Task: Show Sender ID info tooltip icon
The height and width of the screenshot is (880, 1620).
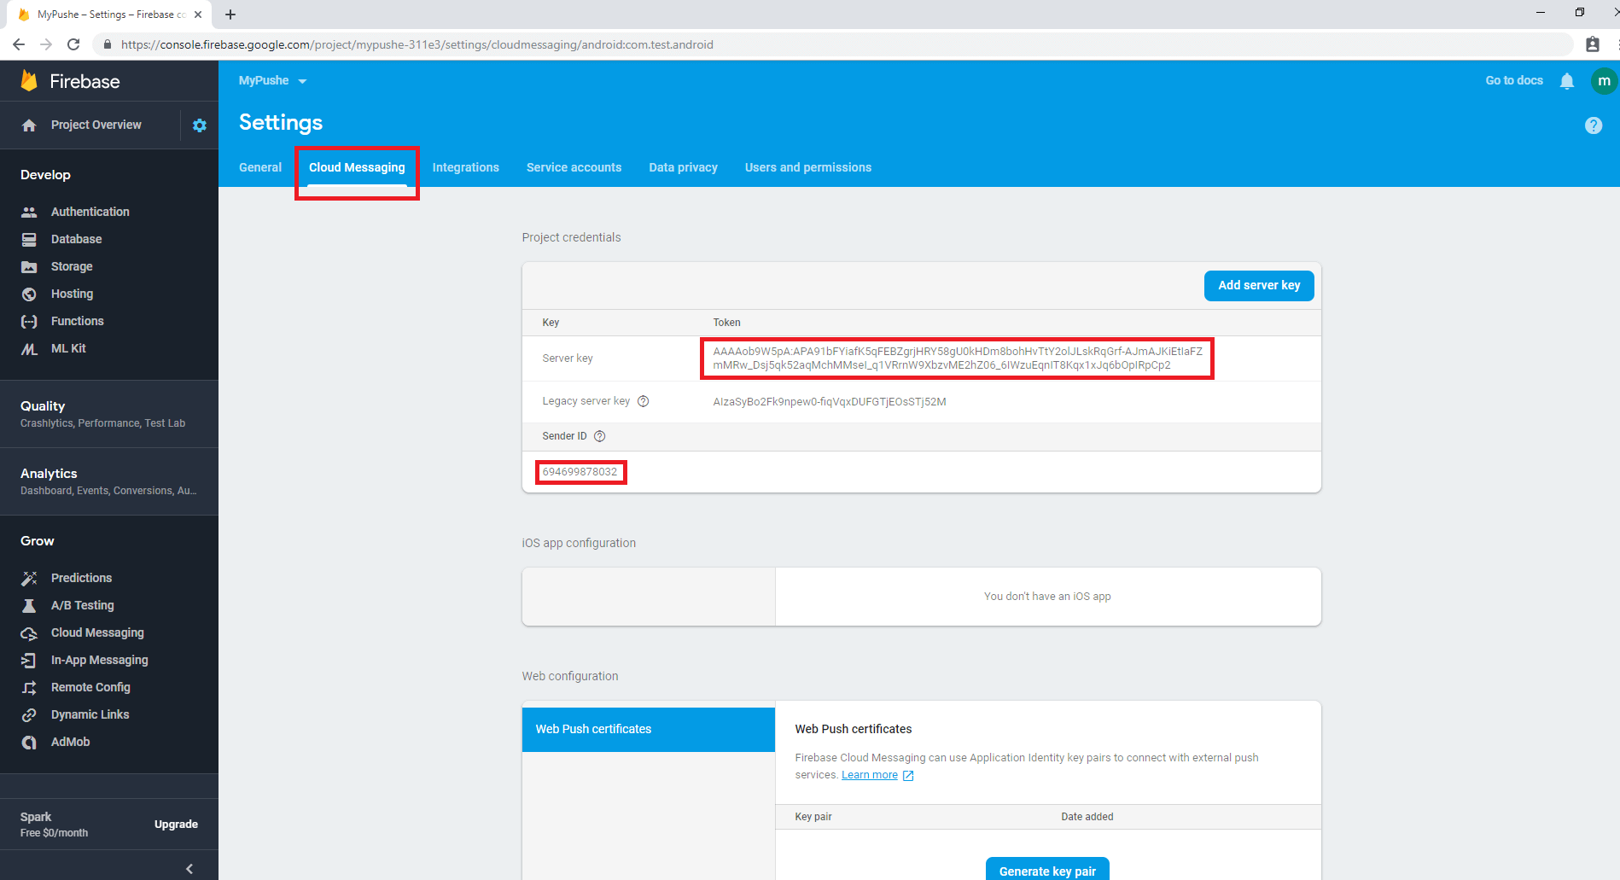Action: [600, 436]
